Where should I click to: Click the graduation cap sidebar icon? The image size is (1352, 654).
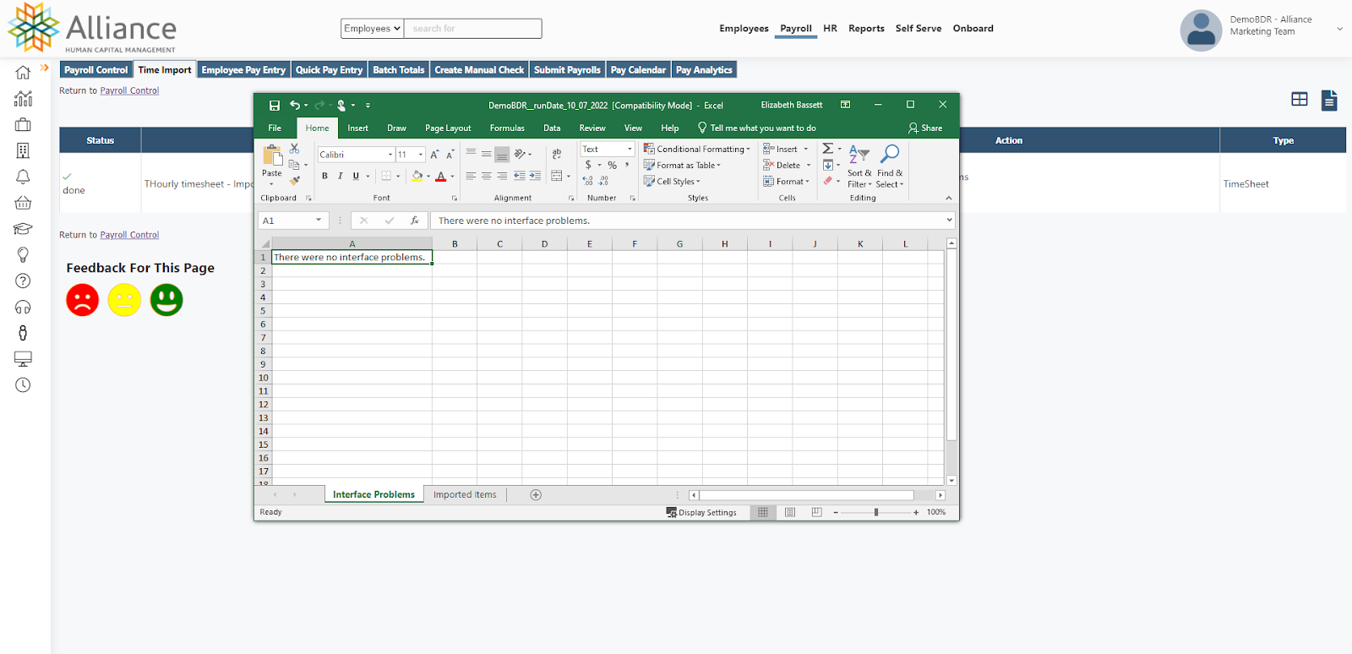point(23,229)
